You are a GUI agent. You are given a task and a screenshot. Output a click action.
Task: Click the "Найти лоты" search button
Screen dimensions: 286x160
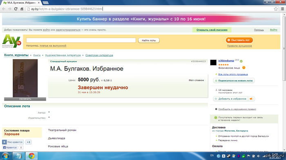click(x=149, y=40)
